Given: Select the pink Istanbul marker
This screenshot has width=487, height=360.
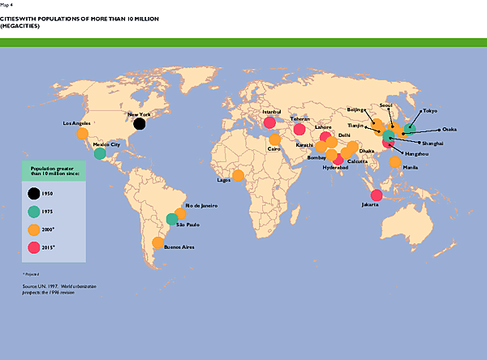Looking at the screenshot, I should point(269,123).
